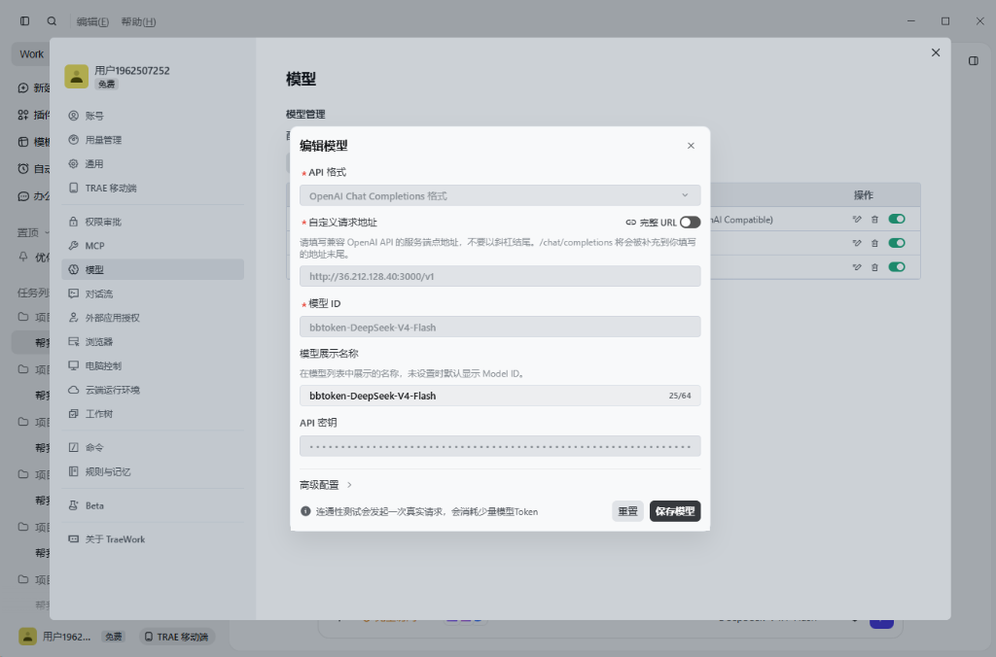This screenshot has width=996, height=657.
Task: Open the 编辑(E) menu
Action: click(92, 21)
